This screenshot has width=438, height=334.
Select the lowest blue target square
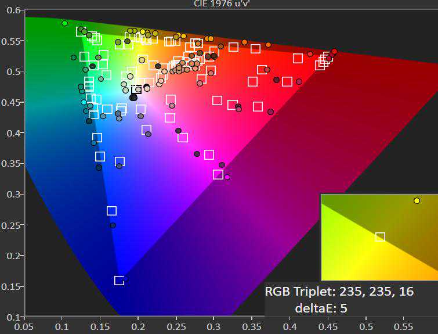[x=119, y=281]
